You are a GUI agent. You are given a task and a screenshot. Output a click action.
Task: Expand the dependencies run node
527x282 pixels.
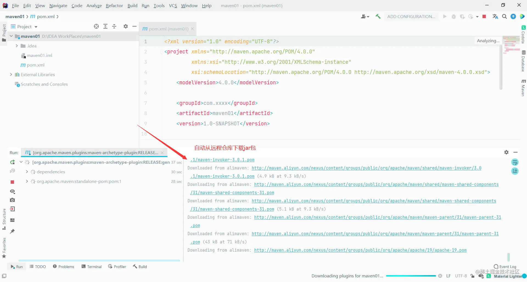pyautogui.click(x=27, y=172)
